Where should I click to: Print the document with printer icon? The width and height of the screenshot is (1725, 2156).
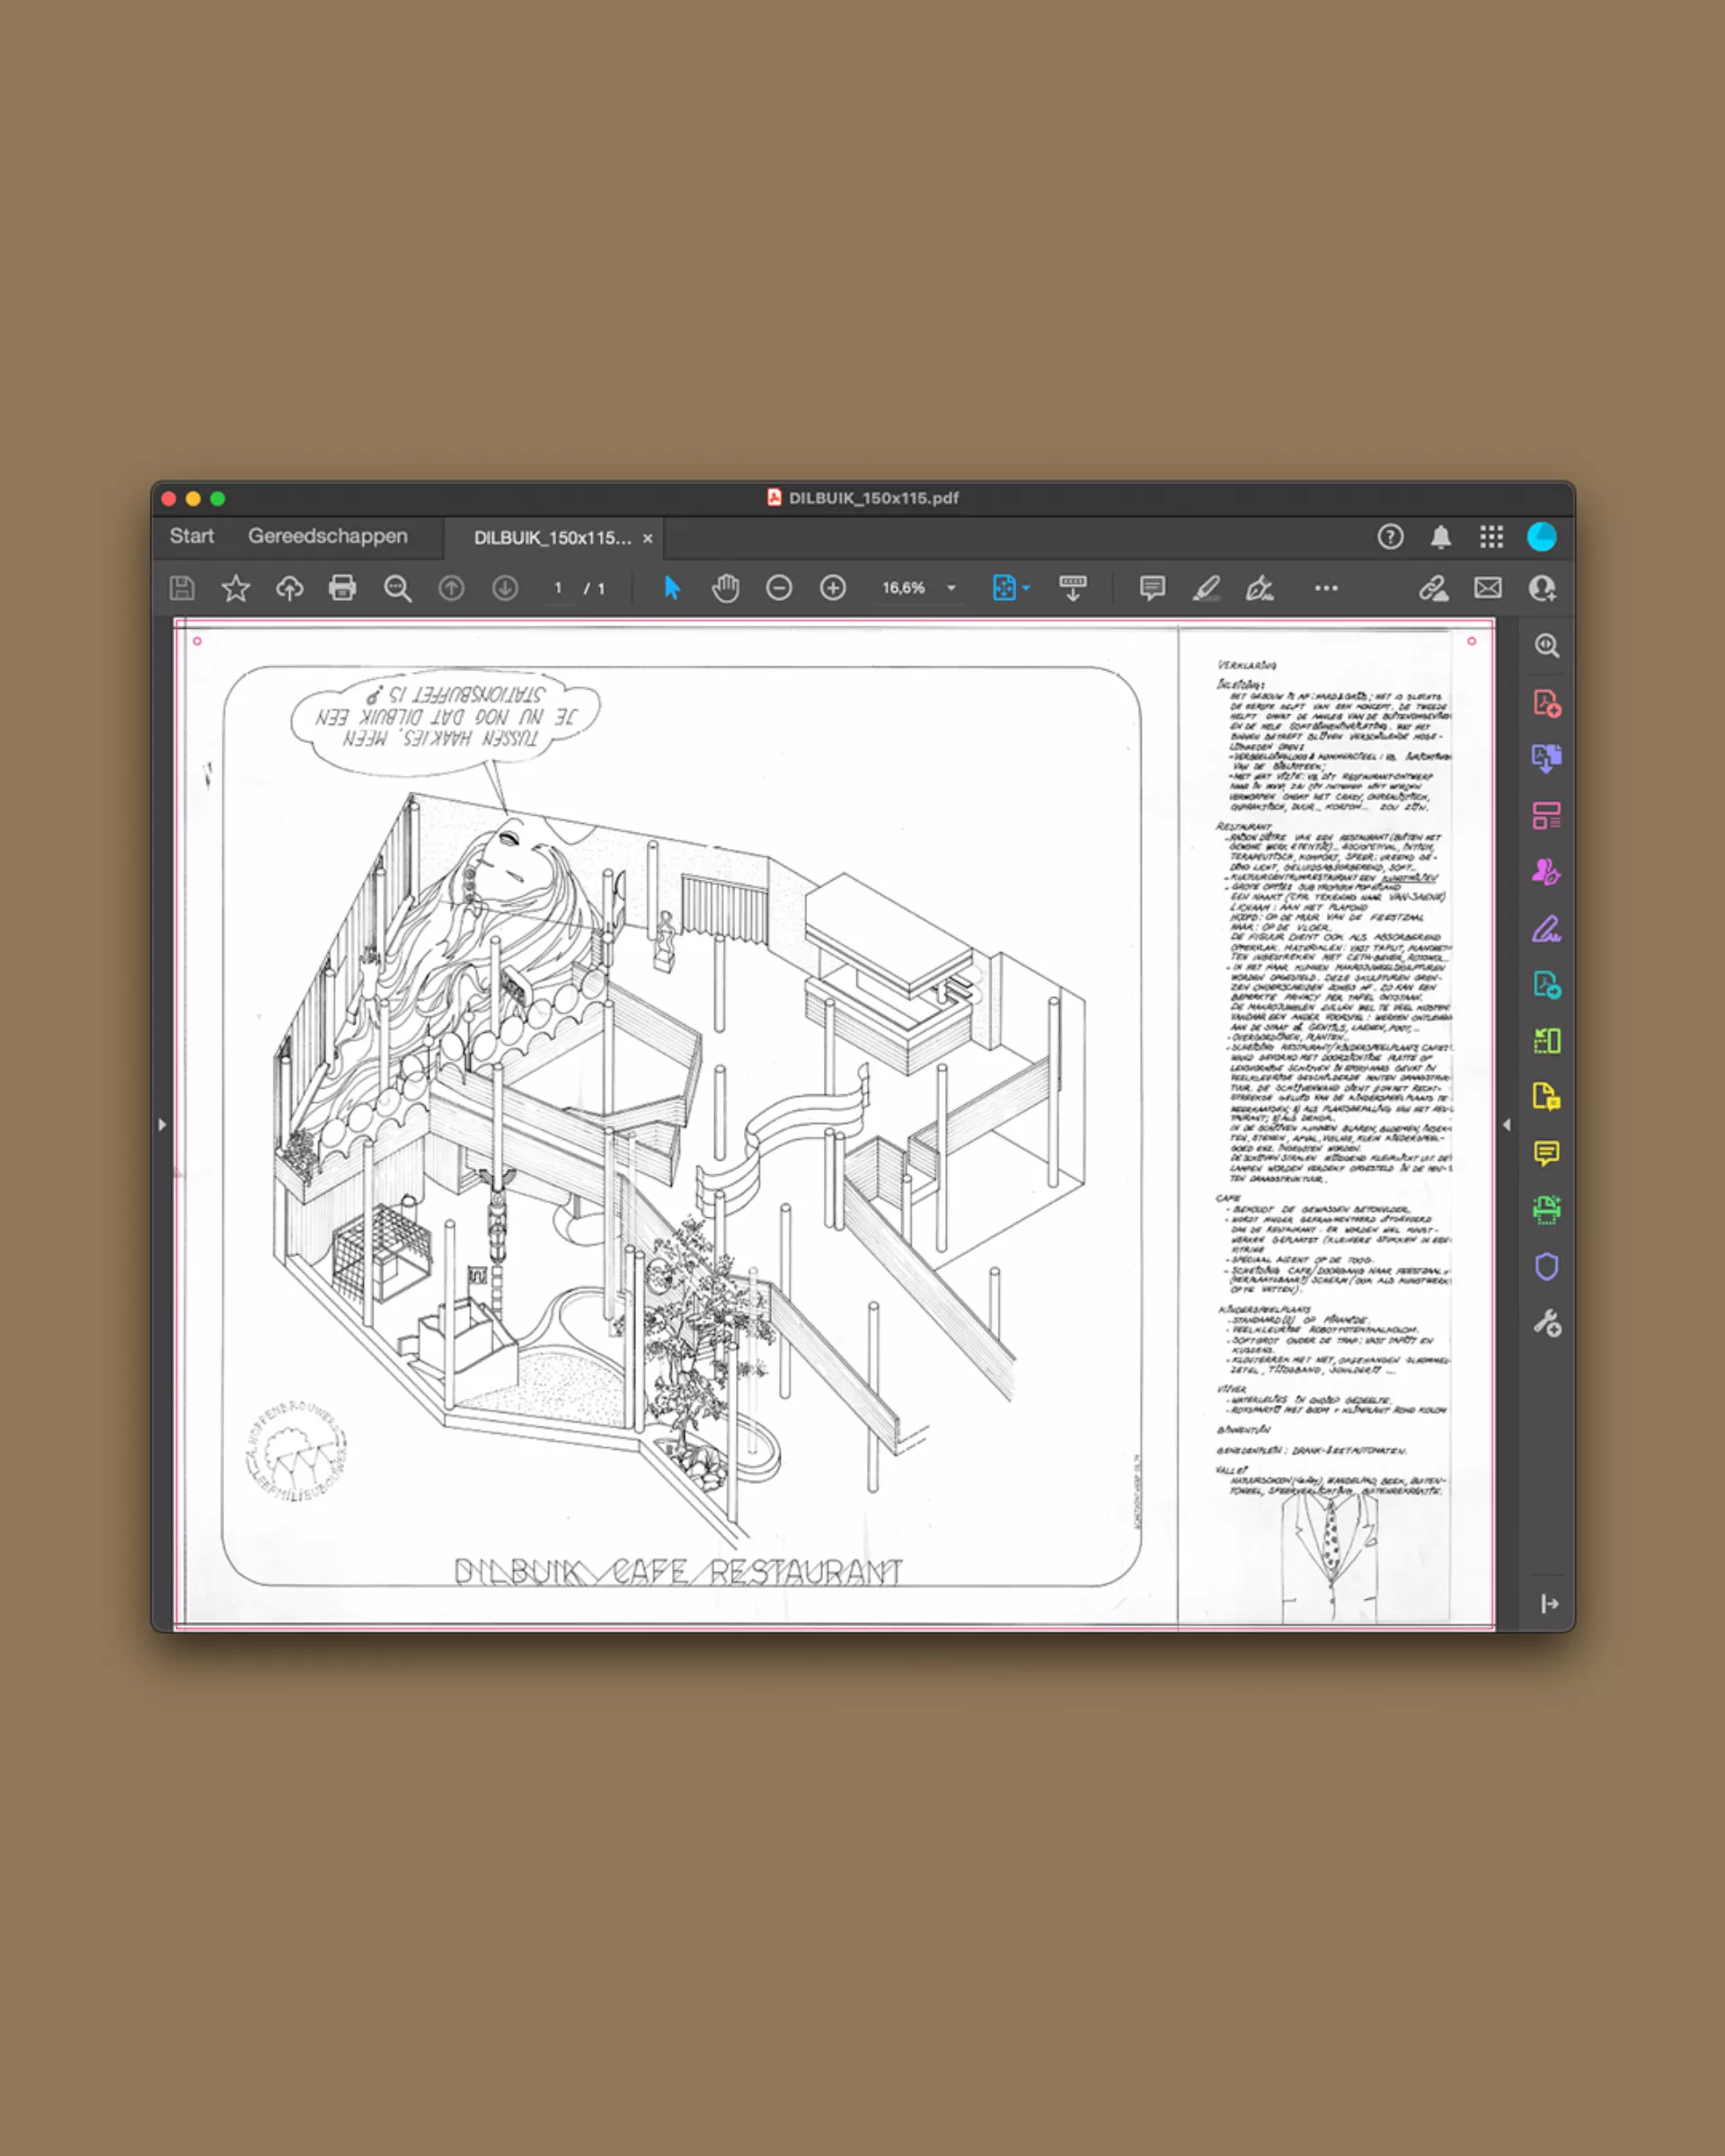tap(342, 588)
